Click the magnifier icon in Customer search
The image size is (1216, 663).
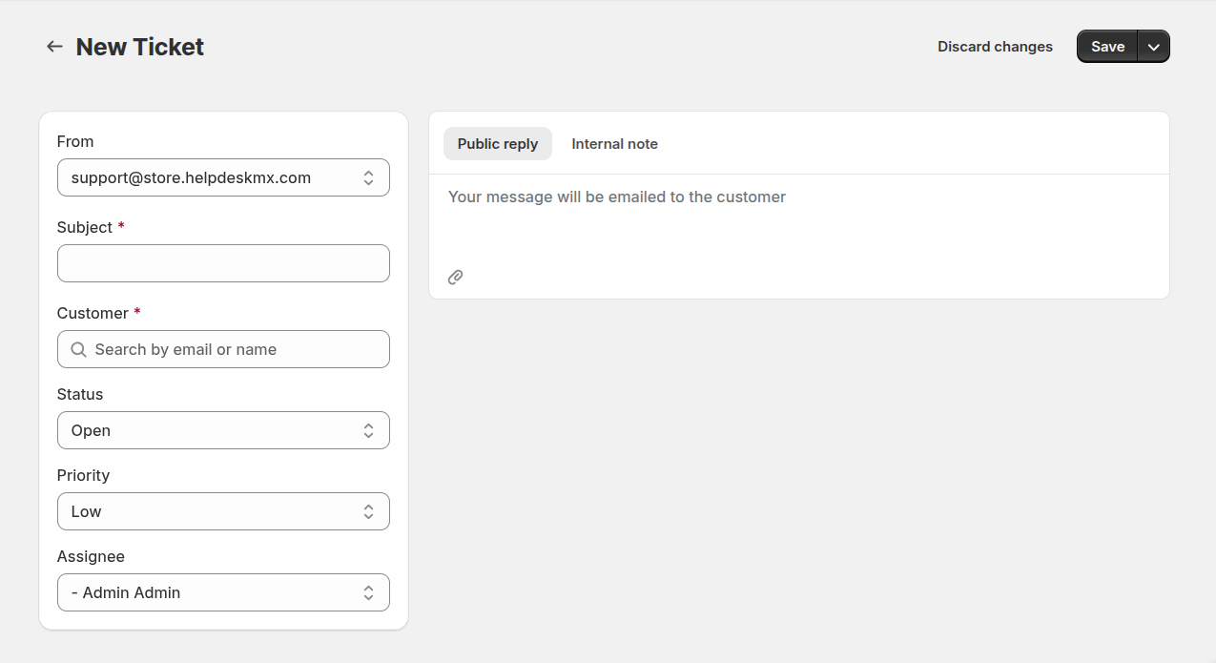click(78, 350)
